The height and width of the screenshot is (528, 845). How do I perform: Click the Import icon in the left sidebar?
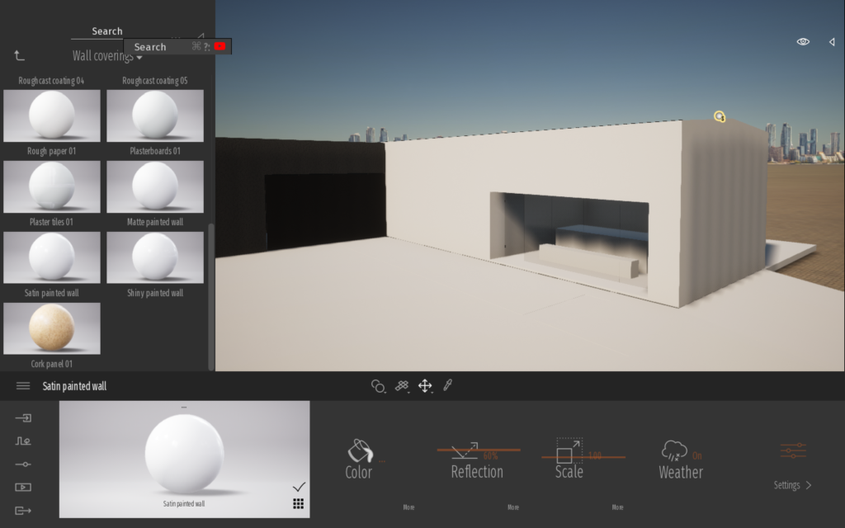pos(23,418)
